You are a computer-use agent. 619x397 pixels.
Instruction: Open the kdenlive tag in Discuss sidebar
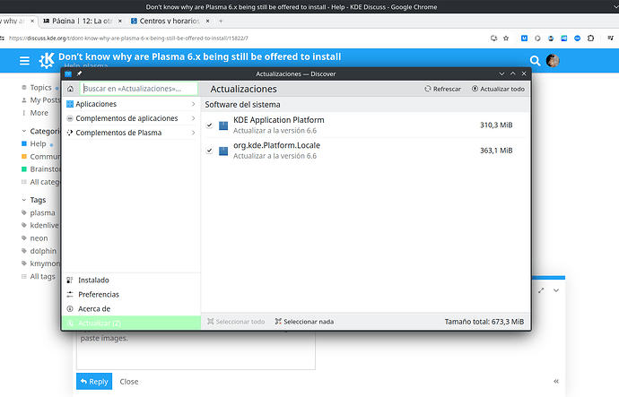pos(40,226)
